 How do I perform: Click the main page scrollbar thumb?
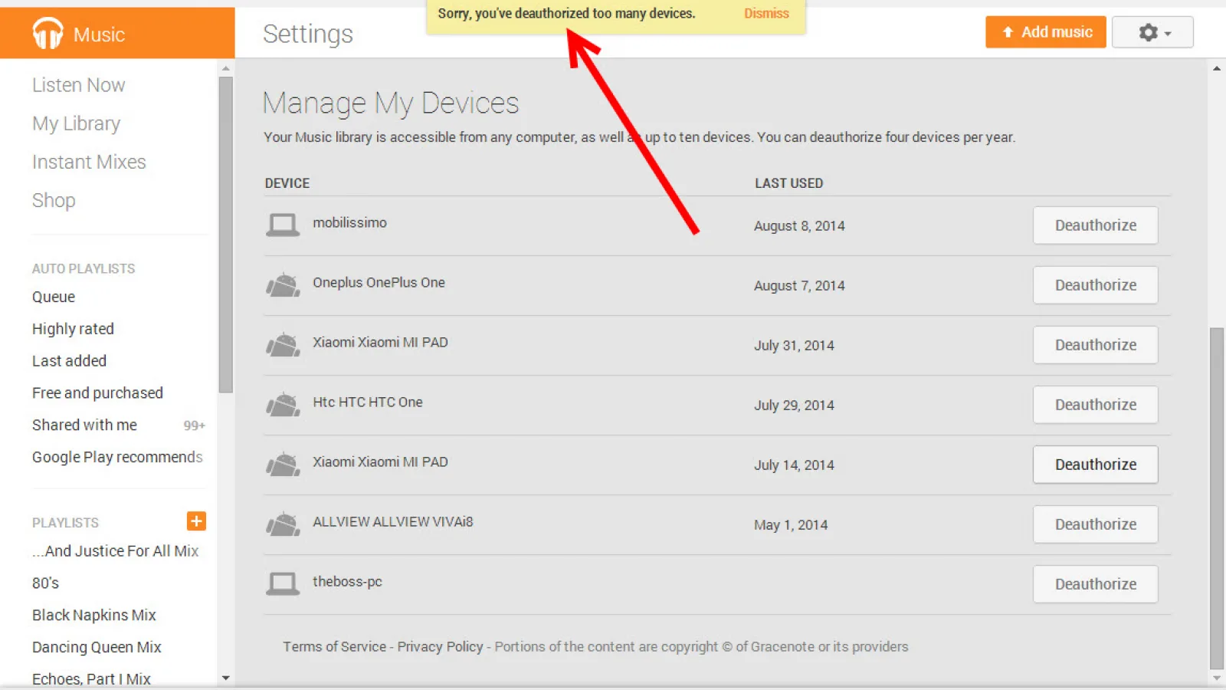[1217, 498]
